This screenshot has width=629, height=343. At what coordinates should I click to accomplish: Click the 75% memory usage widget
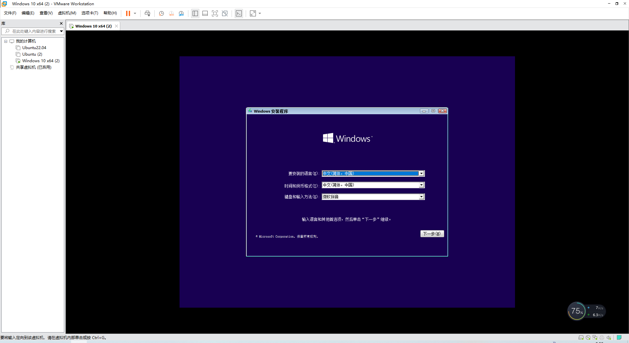point(577,311)
